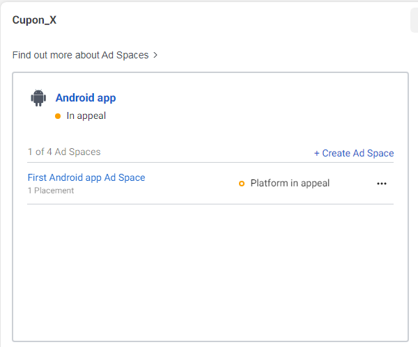Click the Android app card header area
Image resolution: width=418 pixels, height=347 pixels.
click(x=210, y=104)
